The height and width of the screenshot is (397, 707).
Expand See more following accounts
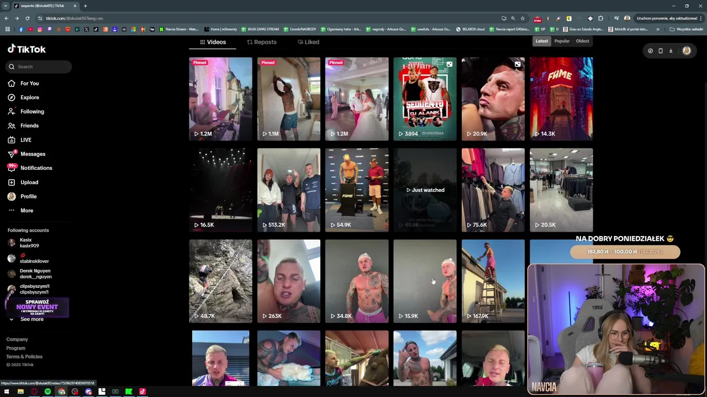pyautogui.click(x=31, y=319)
